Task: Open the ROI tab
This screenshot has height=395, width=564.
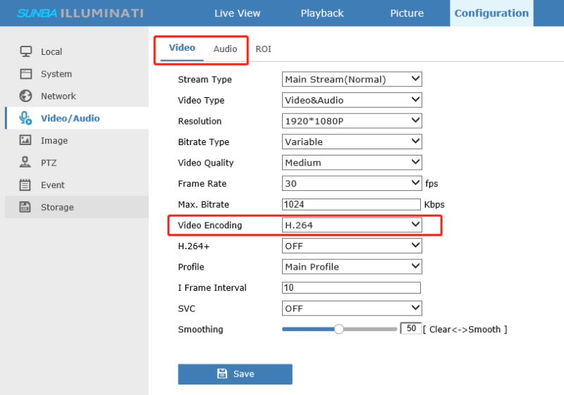Action: point(263,49)
